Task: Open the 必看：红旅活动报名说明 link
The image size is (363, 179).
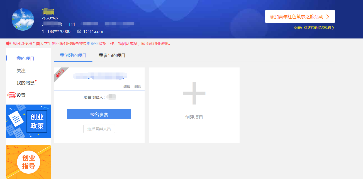Action: pyautogui.click(x=314, y=28)
